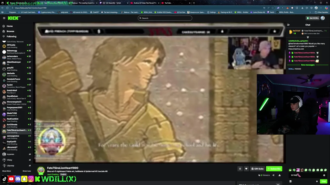
Task: Open the hamburger menu beside Kick logo
Action: tap(4, 18)
